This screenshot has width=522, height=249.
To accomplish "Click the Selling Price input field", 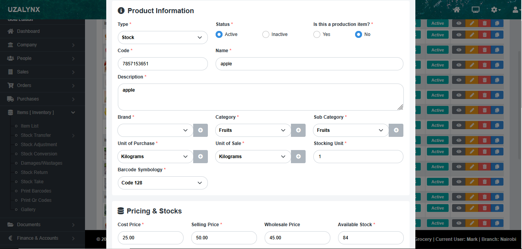I will click(x=224, y=238).
